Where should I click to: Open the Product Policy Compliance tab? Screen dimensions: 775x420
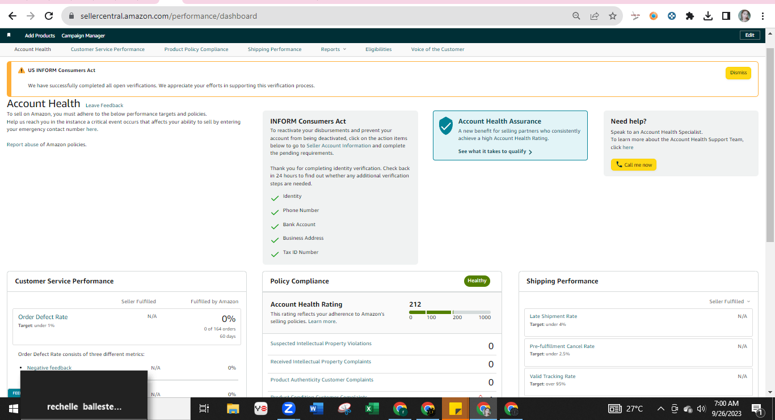(x=196, y=49)
